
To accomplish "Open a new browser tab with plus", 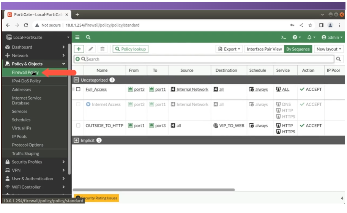I will tap(77, 14).
